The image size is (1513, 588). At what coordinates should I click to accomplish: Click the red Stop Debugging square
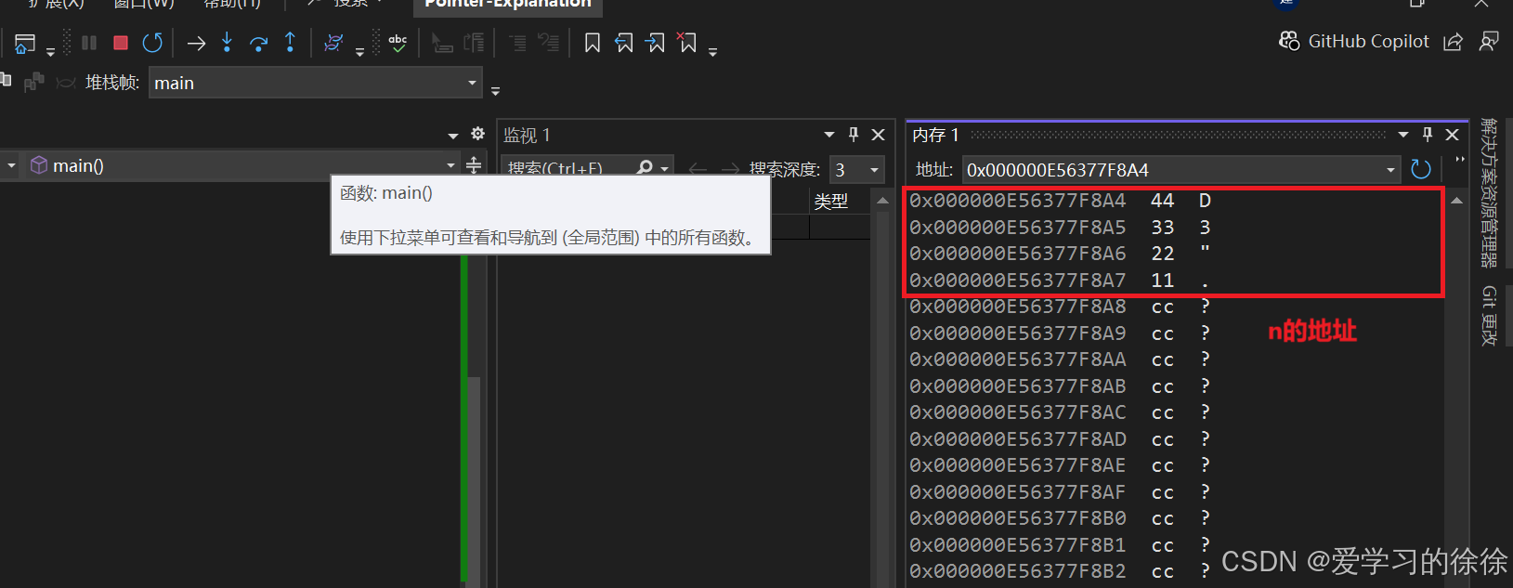click(120, 43)
